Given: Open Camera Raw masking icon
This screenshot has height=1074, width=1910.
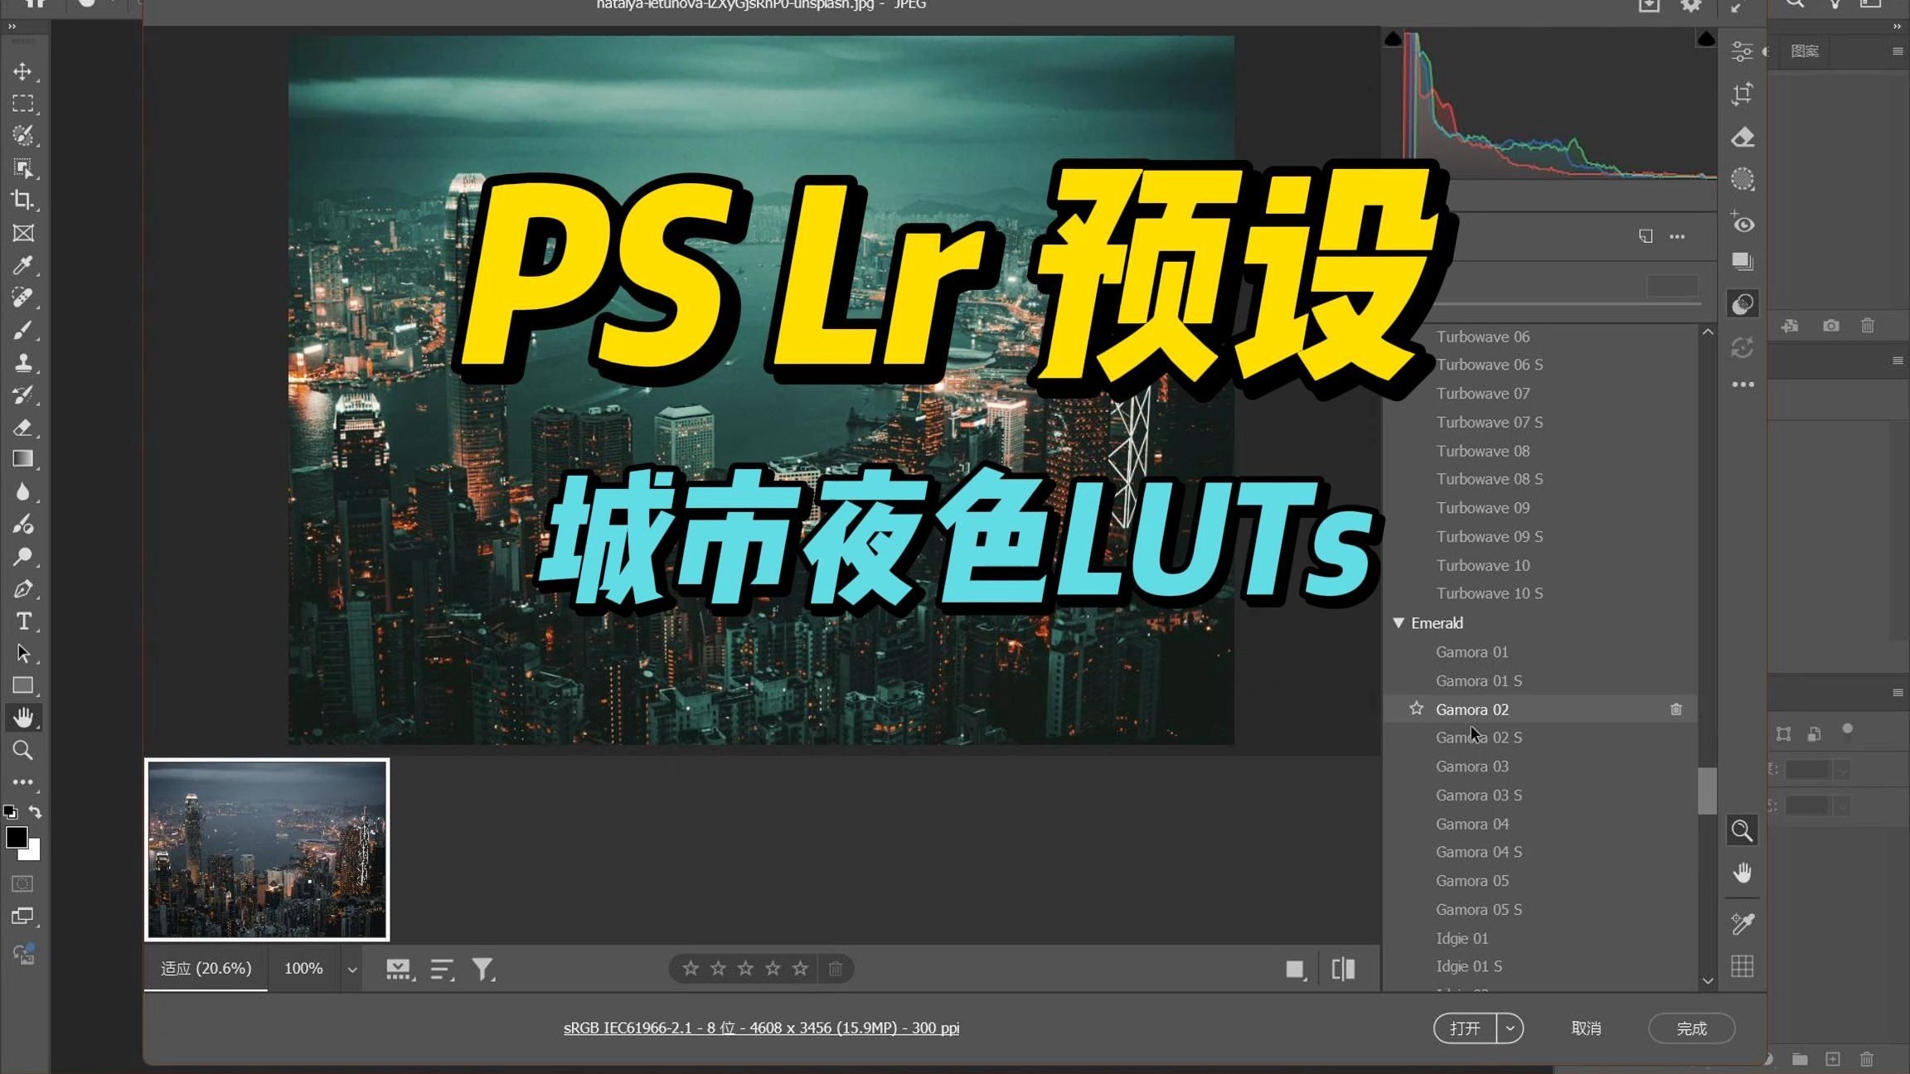Looking at the screenshot, I should [x=1742, y=179].
